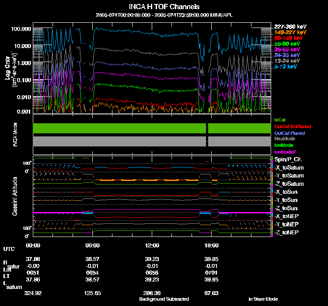Image resolution: width=328 pixels, height=306 pixels.
Task: Click the magenta 35-55 keV legend entry
Action: pos(287,49)
